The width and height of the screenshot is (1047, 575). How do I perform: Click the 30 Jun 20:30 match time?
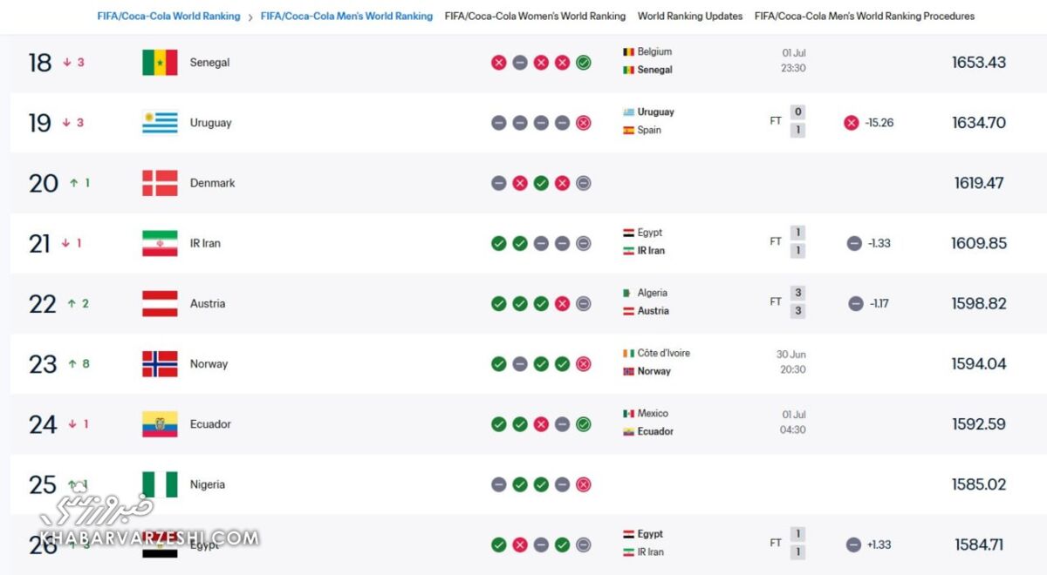pos(792,362)
